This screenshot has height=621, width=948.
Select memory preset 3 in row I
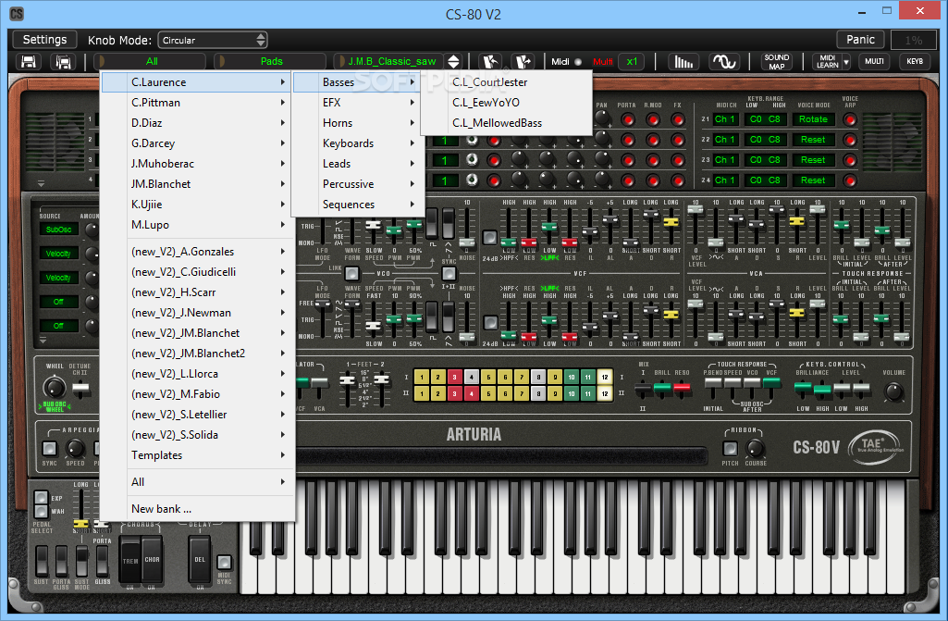(455, 377)
